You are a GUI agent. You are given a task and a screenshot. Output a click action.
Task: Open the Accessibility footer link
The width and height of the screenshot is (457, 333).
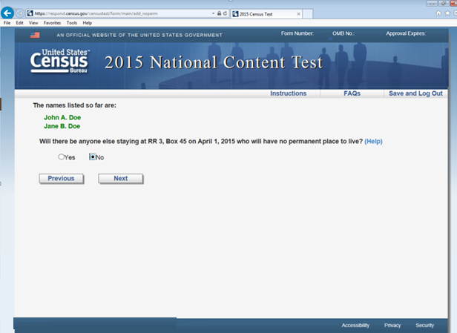click(x=355, y=325)
